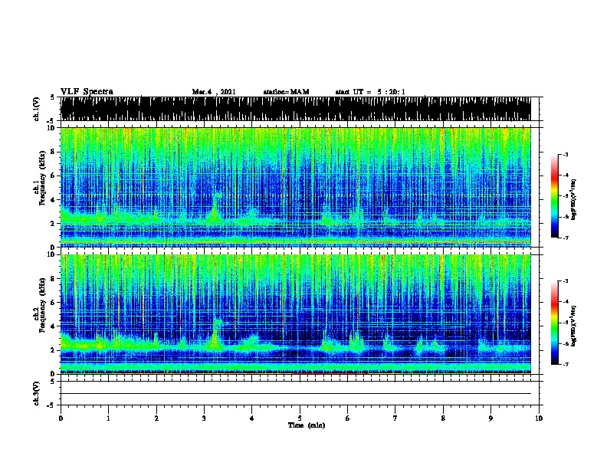Click the "8" kHz tick on ch.1 frequency axis

click(53, 152)
